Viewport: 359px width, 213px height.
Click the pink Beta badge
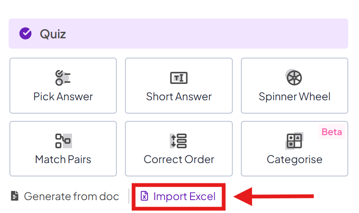[x=331, y=132]
